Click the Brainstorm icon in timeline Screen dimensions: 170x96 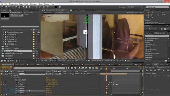pos(90,68)
